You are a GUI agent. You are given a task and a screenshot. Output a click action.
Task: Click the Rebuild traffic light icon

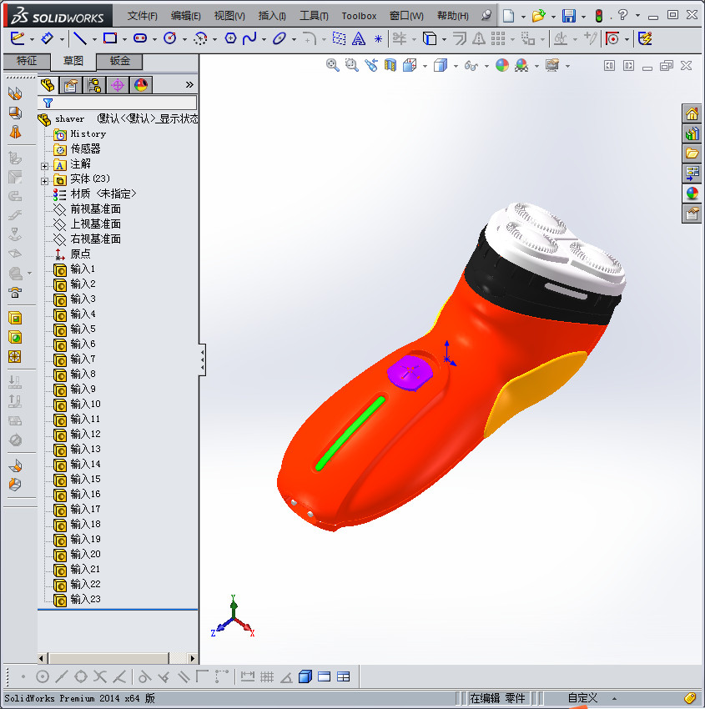599,16
